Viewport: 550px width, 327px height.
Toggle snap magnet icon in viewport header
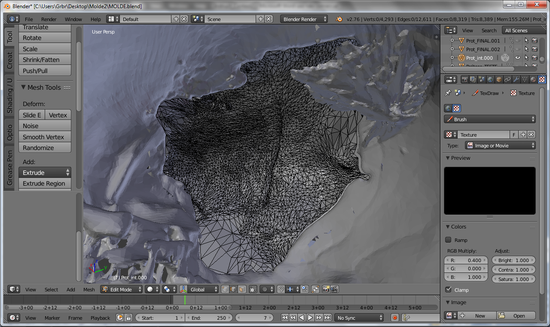coord(281,289)
